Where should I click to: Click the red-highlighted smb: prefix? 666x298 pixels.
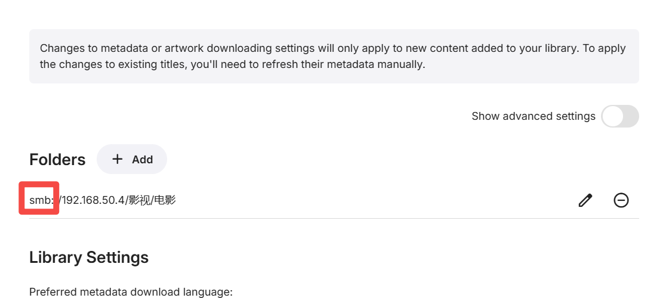(x=41, y=200)
